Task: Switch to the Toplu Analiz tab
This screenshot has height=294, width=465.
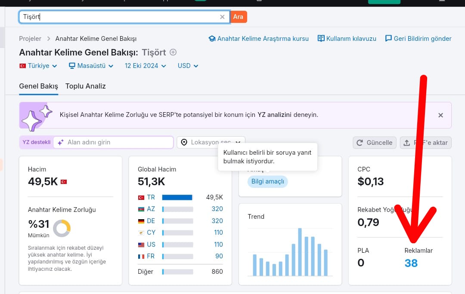Action: [85, 86]
